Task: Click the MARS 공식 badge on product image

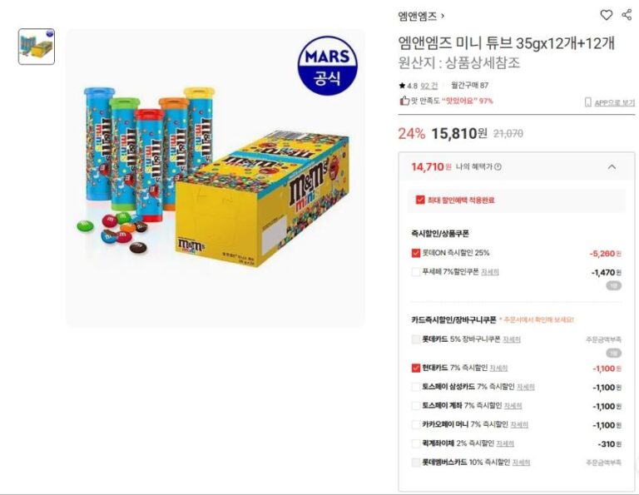Action: [327, 63]
